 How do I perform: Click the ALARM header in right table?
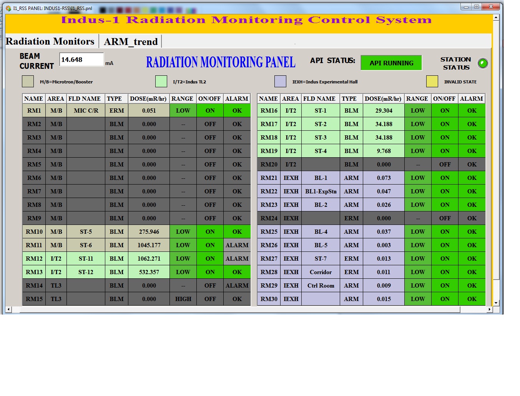pyautogui.click(x=472, y=98)
